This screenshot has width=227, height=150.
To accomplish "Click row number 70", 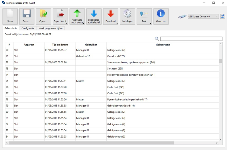I will coord(7,50).
